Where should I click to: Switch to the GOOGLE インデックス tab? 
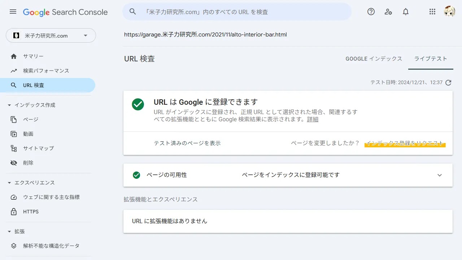coord(374,59)
